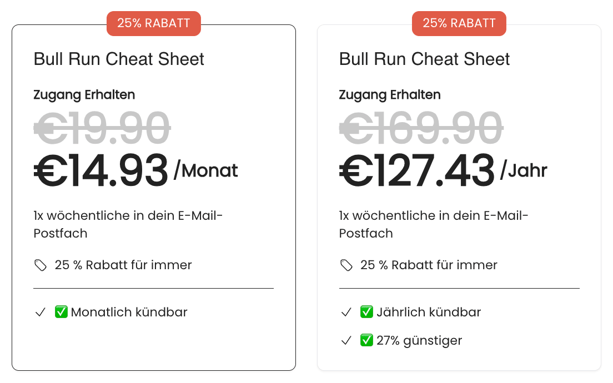Open yearly Bull Run Cheat Sheet title

point(424,59)
